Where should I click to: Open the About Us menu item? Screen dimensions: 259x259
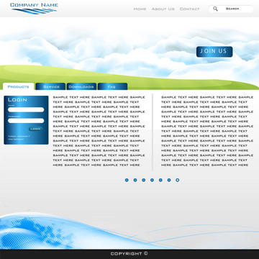(x=163, y=9)
